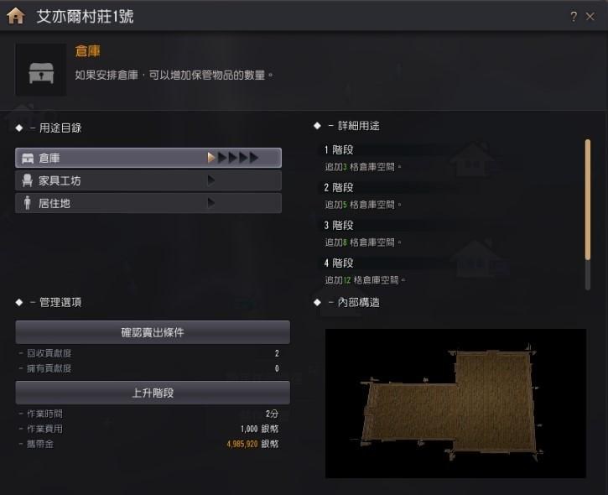Select the 家具工坊 usage row

(148, 180)
